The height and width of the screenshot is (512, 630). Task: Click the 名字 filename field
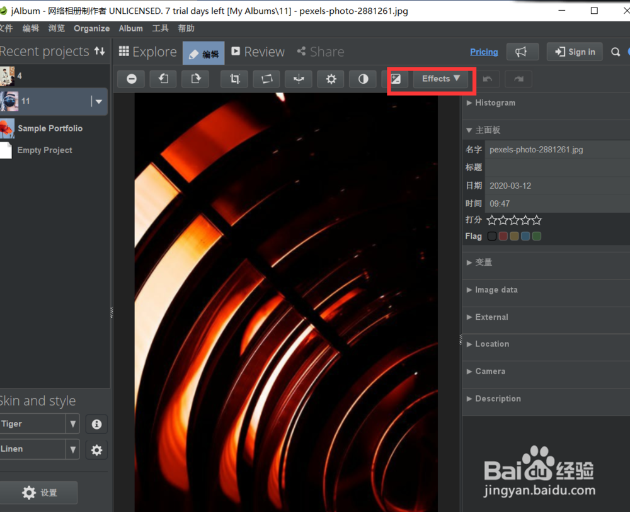(x=558, y=150)
